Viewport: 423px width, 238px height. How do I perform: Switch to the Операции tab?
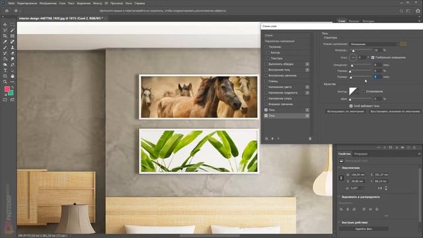361,154
